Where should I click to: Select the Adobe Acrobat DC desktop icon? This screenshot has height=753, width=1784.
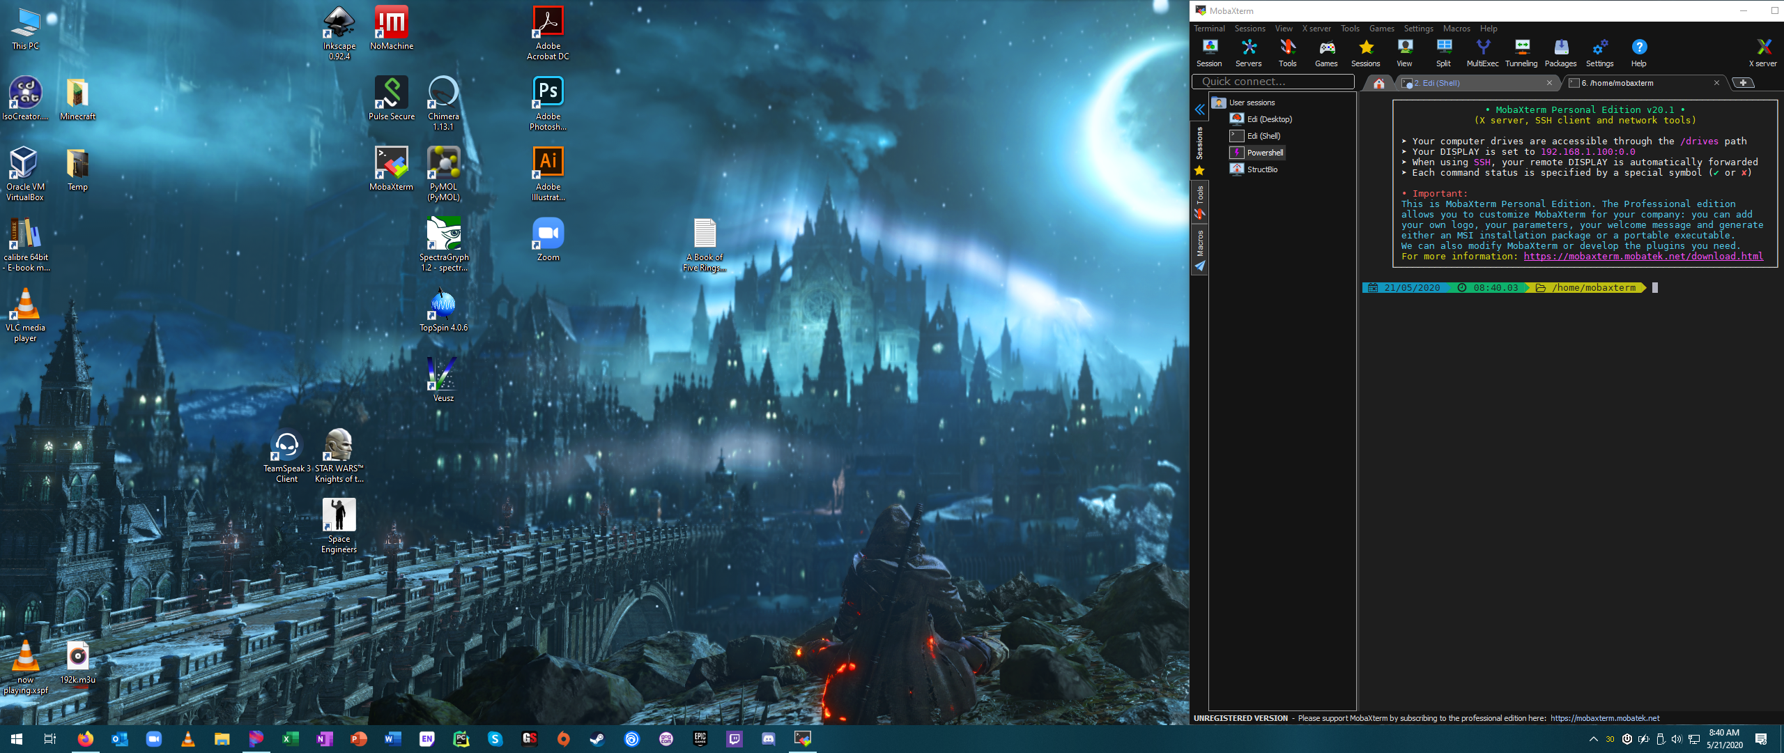tap(548, 33)
